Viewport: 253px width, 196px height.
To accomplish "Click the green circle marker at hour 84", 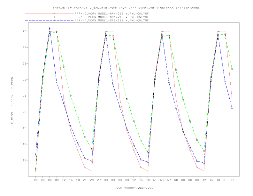I will coord(232,69).
